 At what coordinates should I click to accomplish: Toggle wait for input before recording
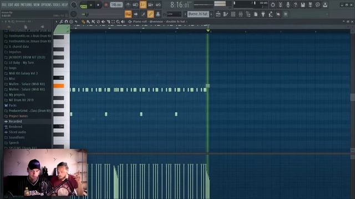pos(135,5)
